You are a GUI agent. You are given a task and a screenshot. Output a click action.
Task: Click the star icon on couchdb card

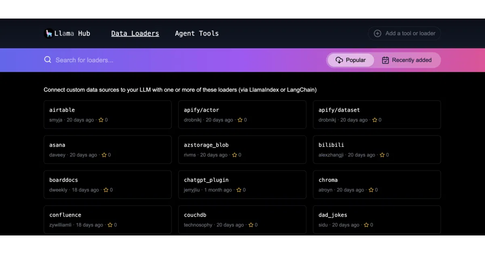tap(251, 225)
